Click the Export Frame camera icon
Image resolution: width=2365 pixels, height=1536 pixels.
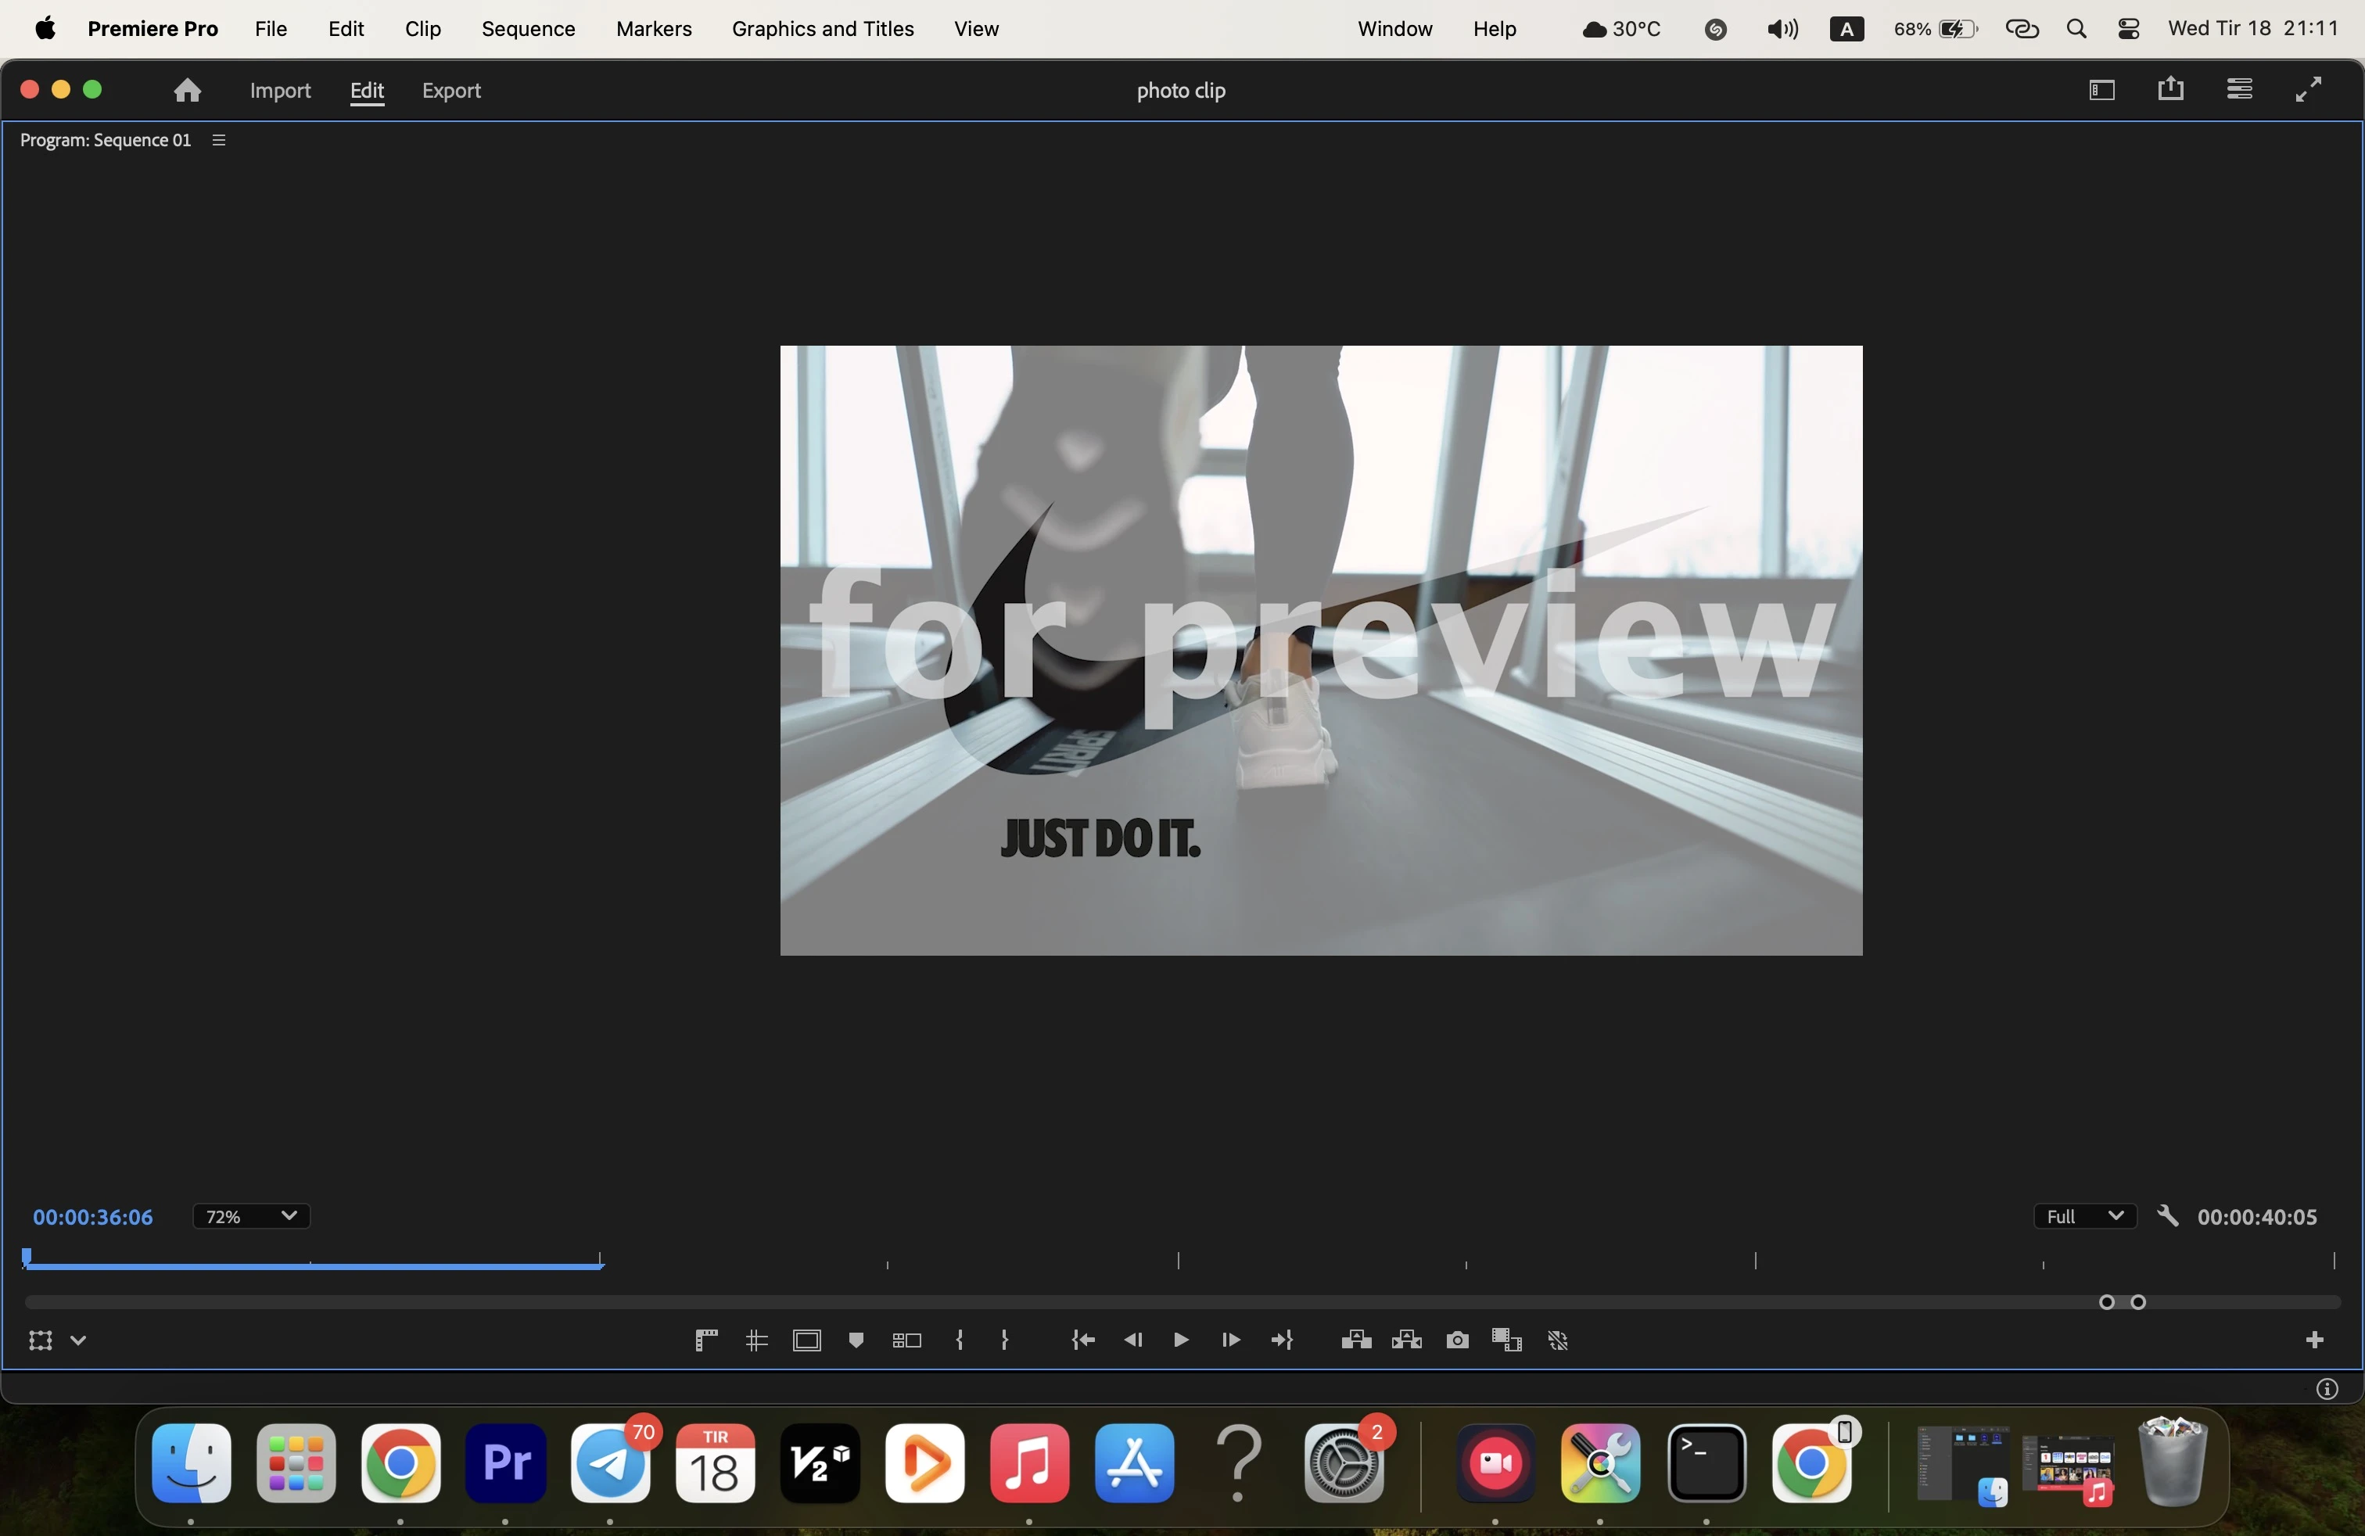coord(1457,1340)
